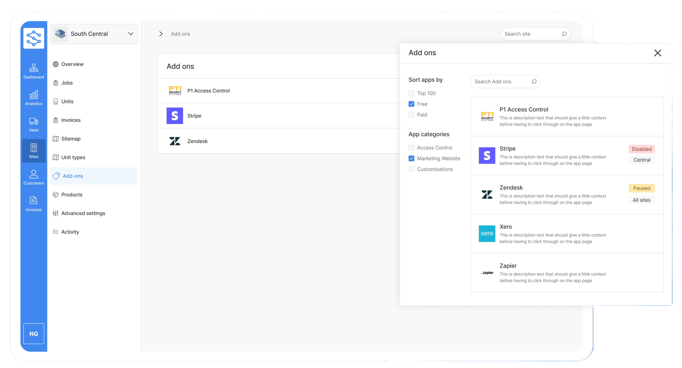Click the tag icon beside Add-ons
The image size is (682, 368).
click(x=56, y=176)
